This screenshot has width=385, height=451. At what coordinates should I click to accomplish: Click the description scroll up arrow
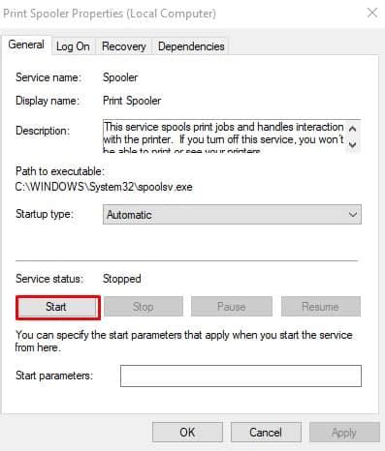352,129
